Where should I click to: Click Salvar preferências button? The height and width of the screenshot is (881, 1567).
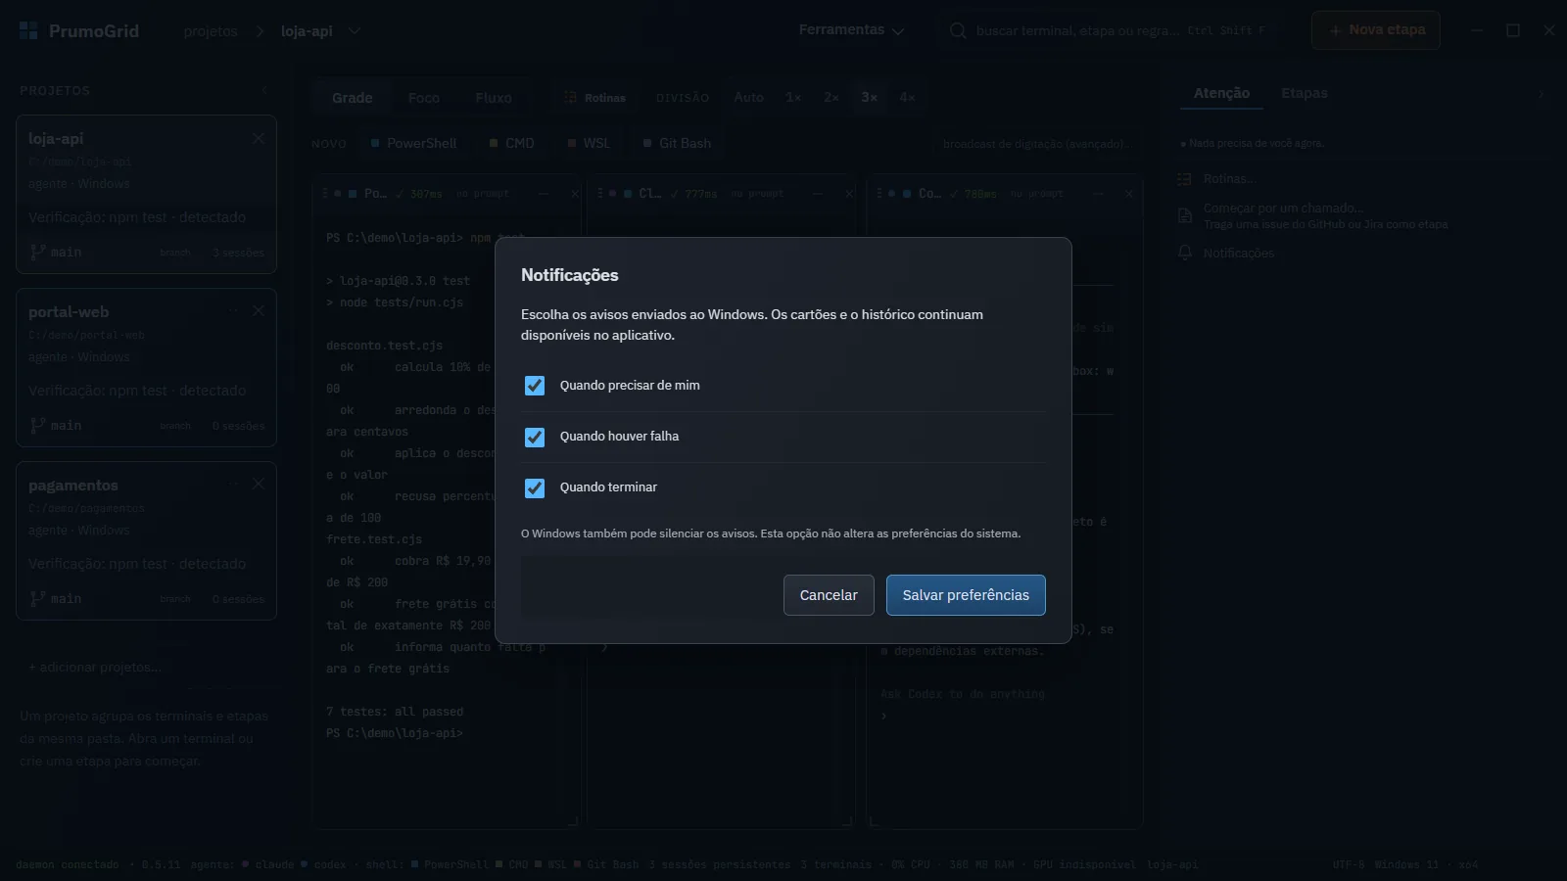click(x=966, y=595)
